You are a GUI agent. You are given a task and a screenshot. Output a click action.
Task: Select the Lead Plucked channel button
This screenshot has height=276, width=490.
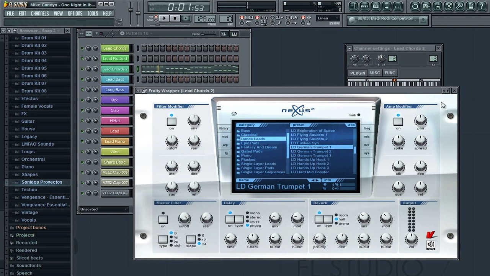tap(115, 59)
